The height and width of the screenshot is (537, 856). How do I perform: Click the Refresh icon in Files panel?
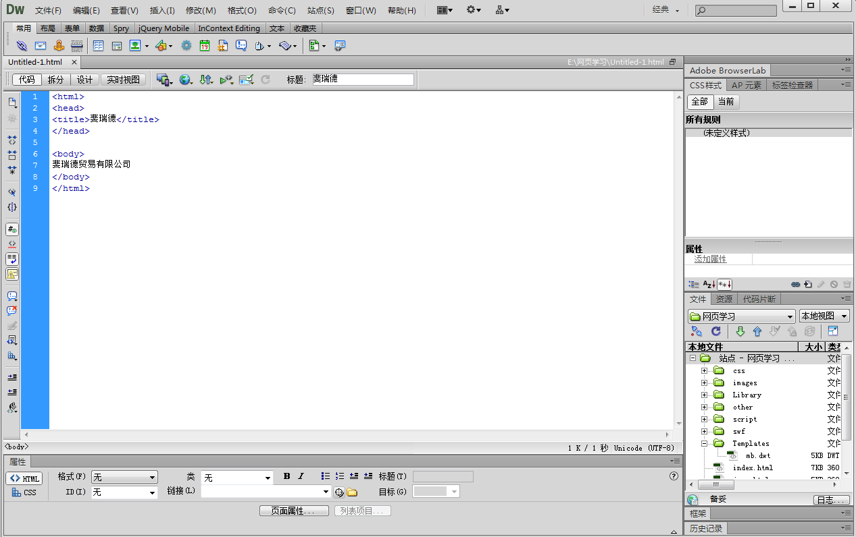pos(715,331)
